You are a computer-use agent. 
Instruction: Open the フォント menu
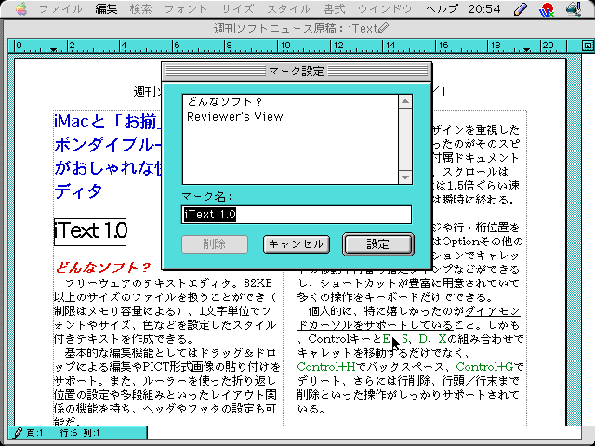[x=186, y=9]
